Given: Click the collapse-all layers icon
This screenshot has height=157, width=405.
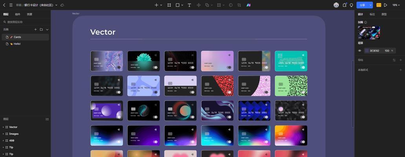Looking at the screenshot, I should tap(47, 119).
